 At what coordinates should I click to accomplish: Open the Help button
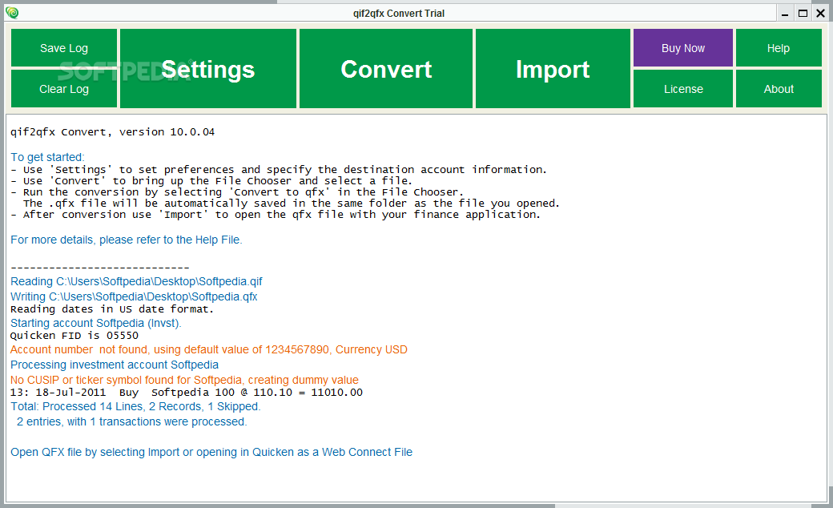[x=779, y=48]
